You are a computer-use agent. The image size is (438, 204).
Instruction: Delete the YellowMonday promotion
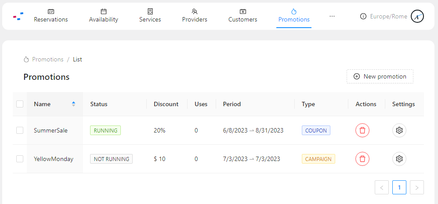click(362, 159)
